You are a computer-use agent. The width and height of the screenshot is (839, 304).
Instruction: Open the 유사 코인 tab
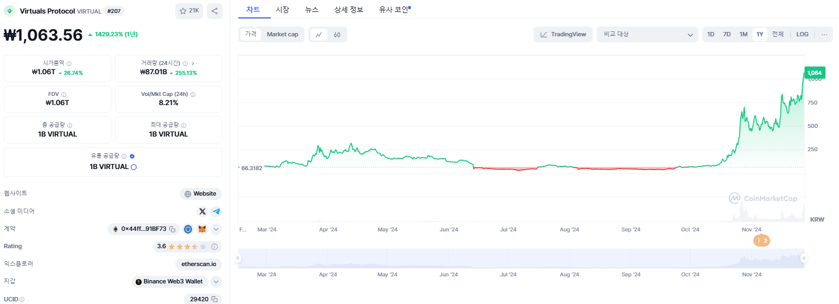coord(395,9)
